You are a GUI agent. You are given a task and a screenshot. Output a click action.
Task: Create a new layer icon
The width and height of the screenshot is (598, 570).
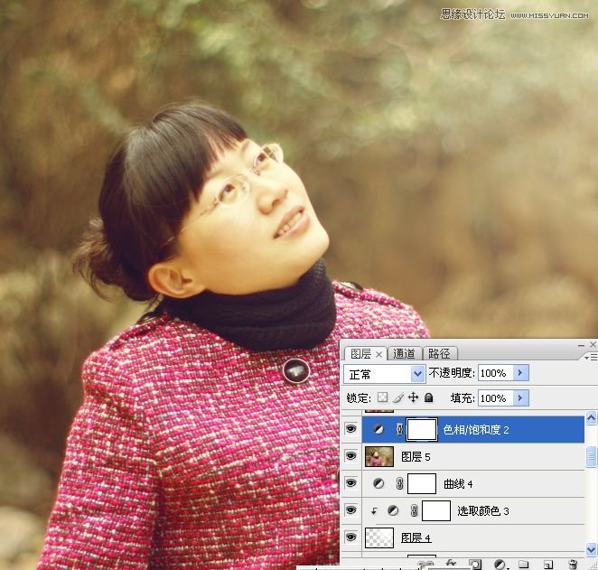pos(548,564)
